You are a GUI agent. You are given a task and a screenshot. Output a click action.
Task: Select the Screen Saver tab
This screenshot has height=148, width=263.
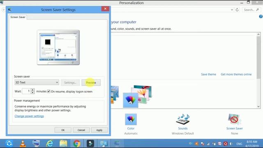pos(18,17)
